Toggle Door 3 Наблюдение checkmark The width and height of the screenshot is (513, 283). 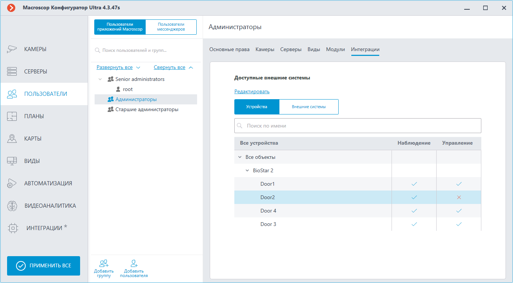[414, 224]
